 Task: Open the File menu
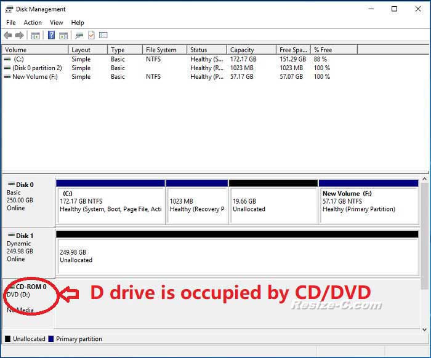10,23
